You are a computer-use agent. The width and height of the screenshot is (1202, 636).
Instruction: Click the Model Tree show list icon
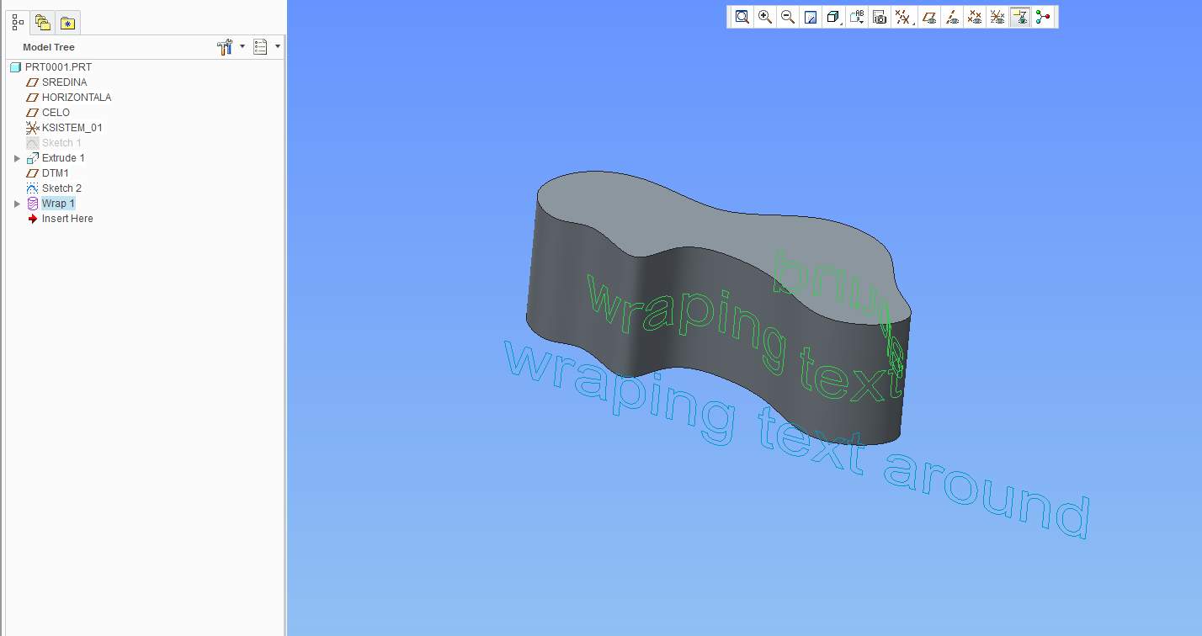(x=261, y=47)
